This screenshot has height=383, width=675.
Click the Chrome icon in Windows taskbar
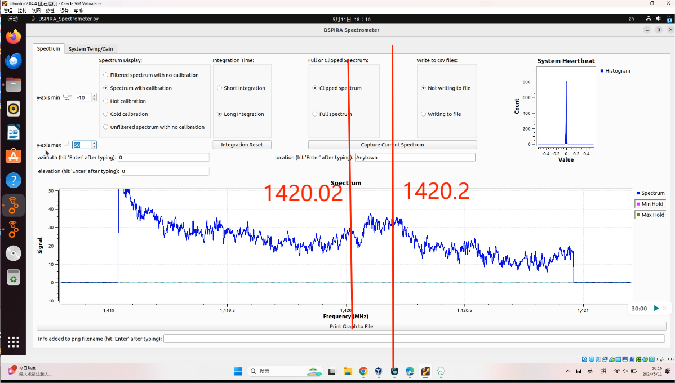click(x=363, y=371)
